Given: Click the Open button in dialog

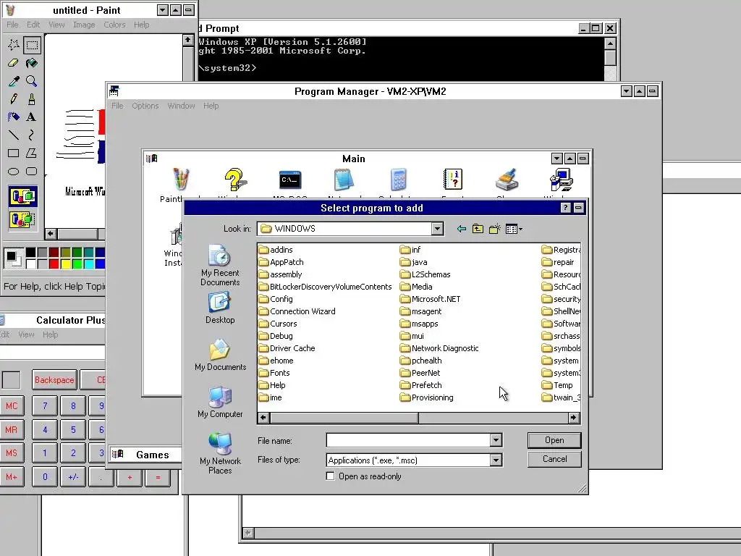Looking at the screenshot, I should click(554, 440).
